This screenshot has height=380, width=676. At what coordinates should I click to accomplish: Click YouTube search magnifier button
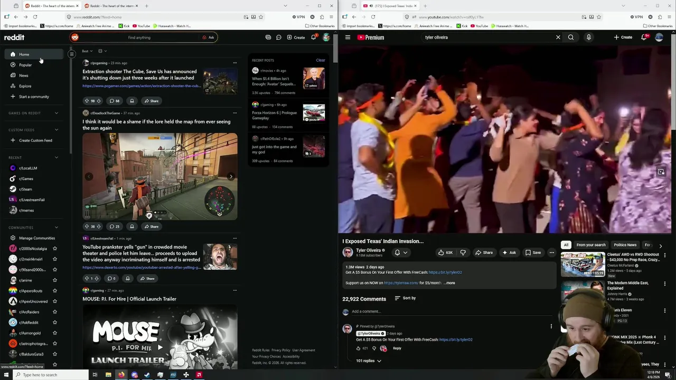571,37
